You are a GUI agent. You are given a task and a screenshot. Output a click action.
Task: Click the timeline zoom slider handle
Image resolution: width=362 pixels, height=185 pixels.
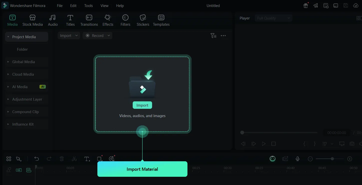(332, 159)
